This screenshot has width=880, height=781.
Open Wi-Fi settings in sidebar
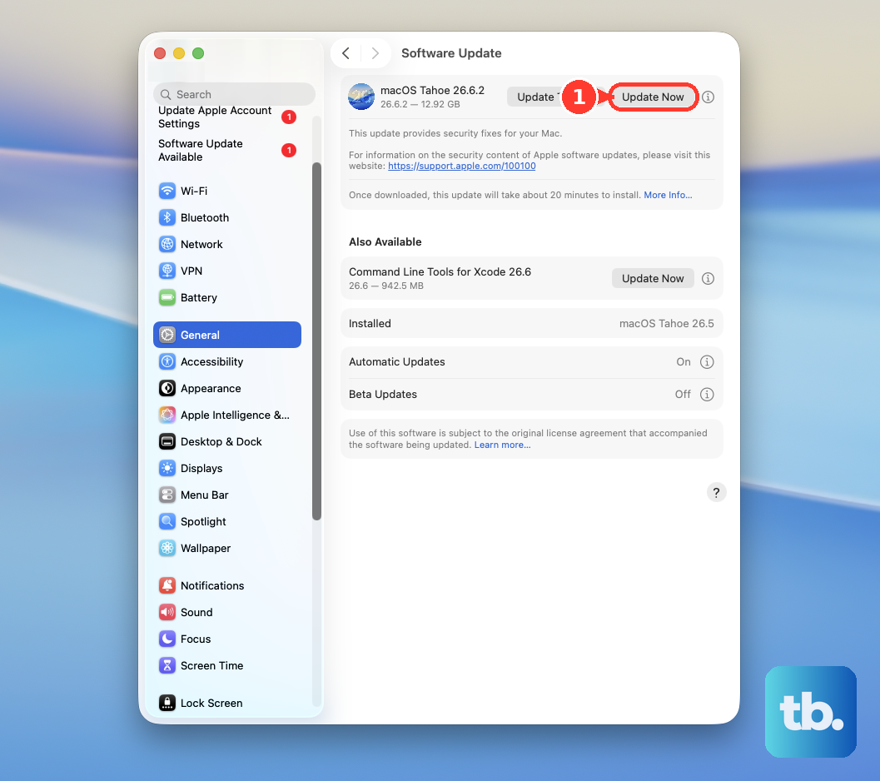226,191
